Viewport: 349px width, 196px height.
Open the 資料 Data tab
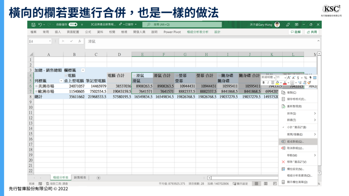[x=100, y=32]
